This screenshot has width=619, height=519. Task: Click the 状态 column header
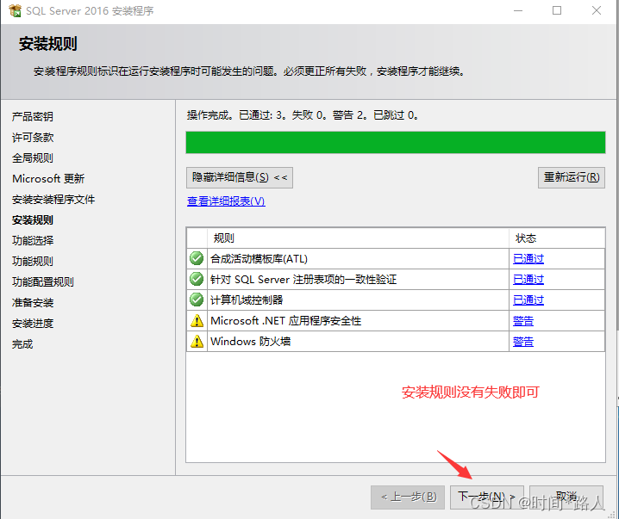[x=526, y=238]
